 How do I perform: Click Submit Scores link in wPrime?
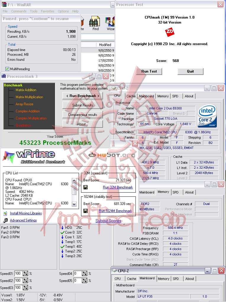[108, 221]
